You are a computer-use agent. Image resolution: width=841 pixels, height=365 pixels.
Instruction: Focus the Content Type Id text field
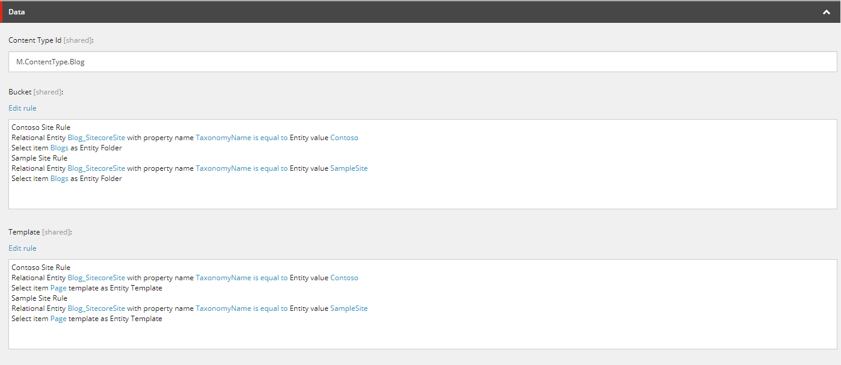(421, 62)
